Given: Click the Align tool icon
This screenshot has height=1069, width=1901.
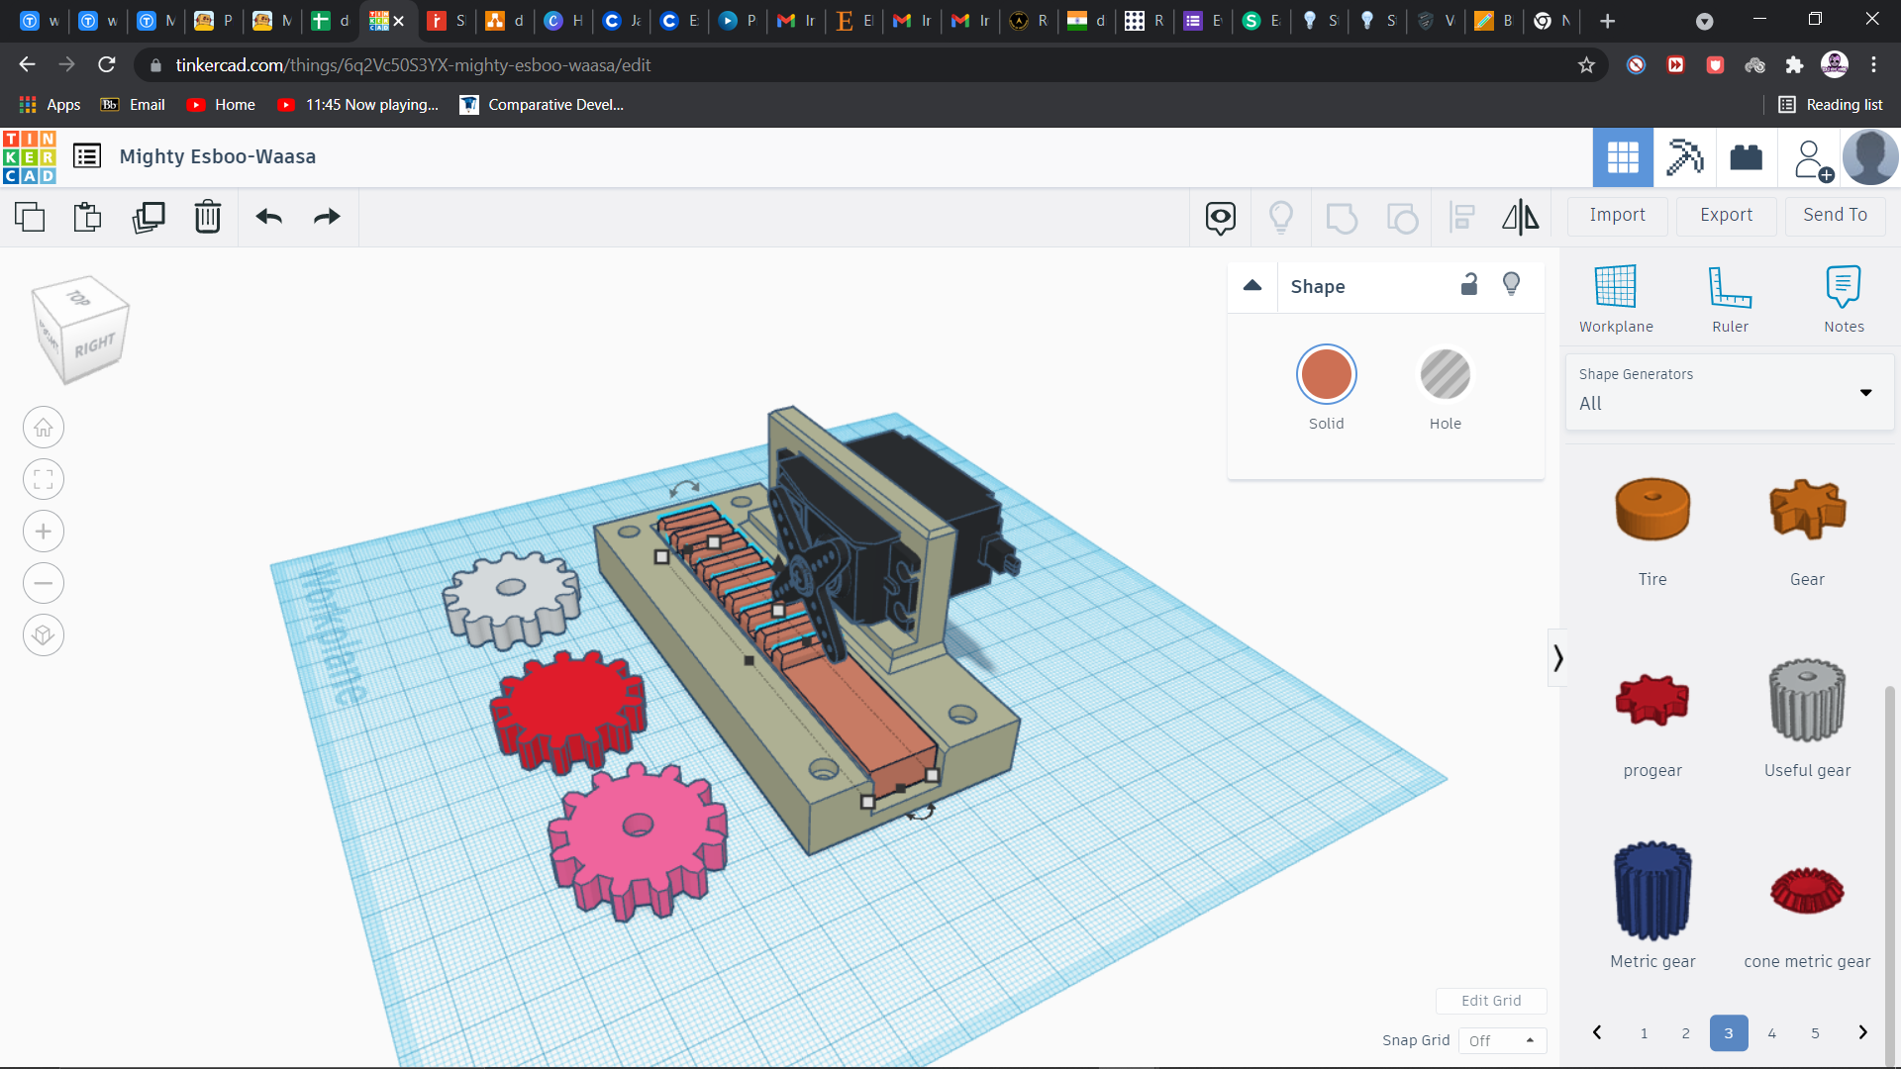Looking at the screenshot, I should pyautogui.click(x=1462, y=217).
